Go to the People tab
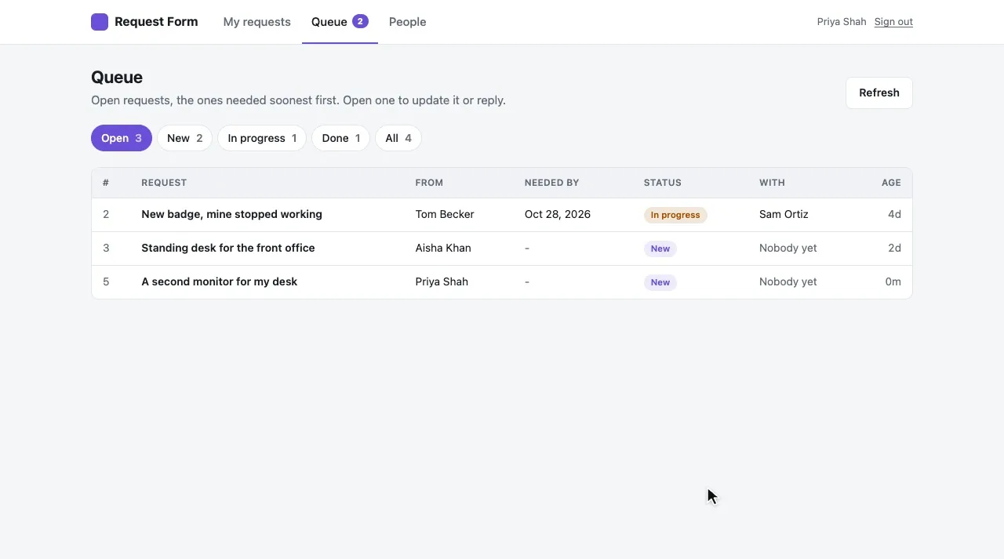This screenshot has width=1004, height=559. coord(407,22)
